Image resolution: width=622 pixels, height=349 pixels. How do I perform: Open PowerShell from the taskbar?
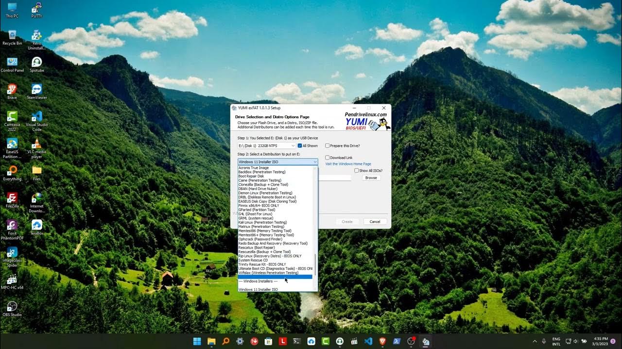point(397,341)
